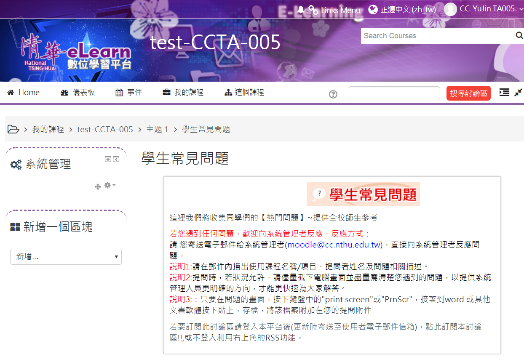Screen dimensions: 524x362
Task: Open the gear actions menu in 系統管理
Action: point(110,185)
